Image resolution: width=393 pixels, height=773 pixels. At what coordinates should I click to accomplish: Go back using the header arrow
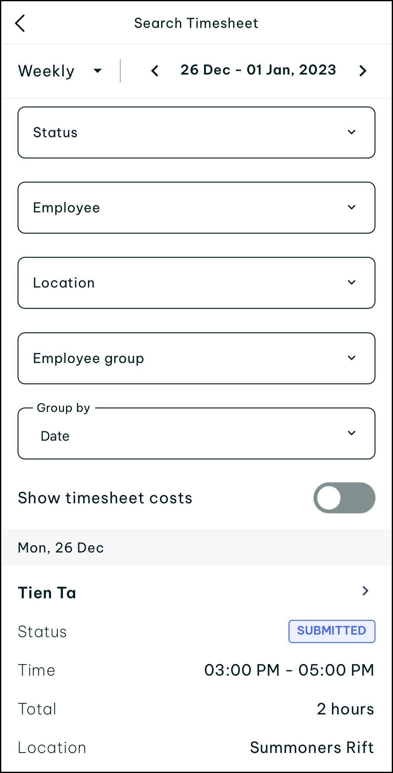coord(20,23)
